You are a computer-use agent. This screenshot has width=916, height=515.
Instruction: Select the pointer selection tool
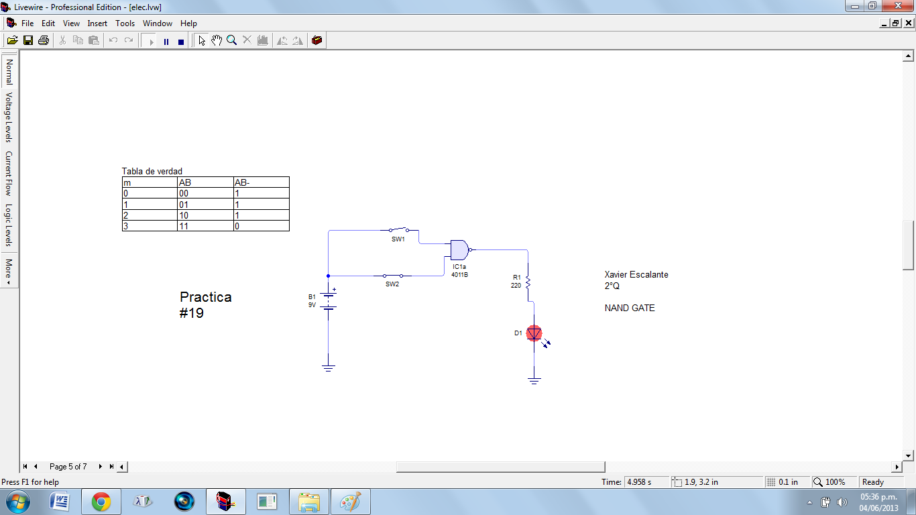[x=201, y=40]
